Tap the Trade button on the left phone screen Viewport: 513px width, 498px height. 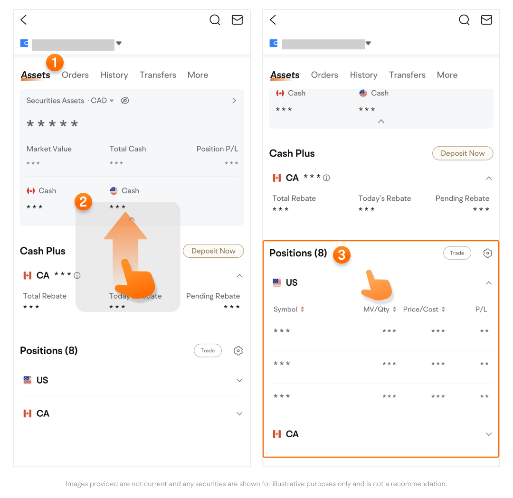pos(208,351)
